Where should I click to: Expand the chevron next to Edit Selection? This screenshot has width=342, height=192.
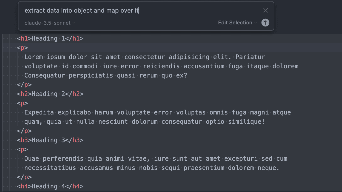click(256, 23)
